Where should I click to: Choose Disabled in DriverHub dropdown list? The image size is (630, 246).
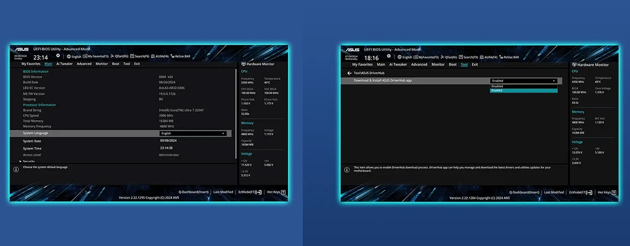coord(524,86)
